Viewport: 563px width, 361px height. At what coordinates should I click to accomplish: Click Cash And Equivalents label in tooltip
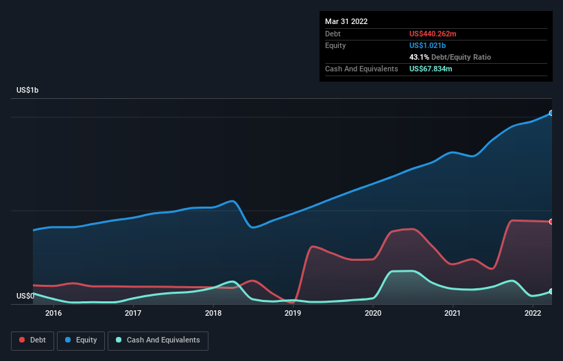tap(361, 69)
